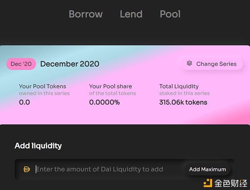This screenshot has width=250, height=190.
Task: Click the Add liquidity heading
Action: tap(38, 146)
